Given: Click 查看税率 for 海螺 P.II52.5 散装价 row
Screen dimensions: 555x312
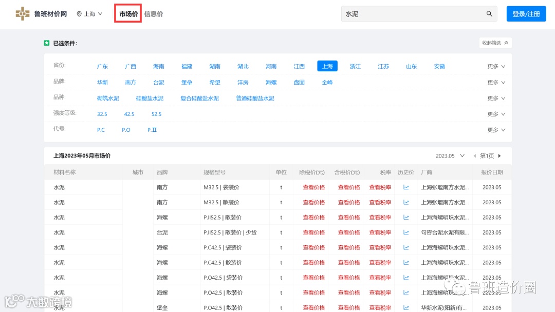Looking at the screenshot, I should coord(380,217).
